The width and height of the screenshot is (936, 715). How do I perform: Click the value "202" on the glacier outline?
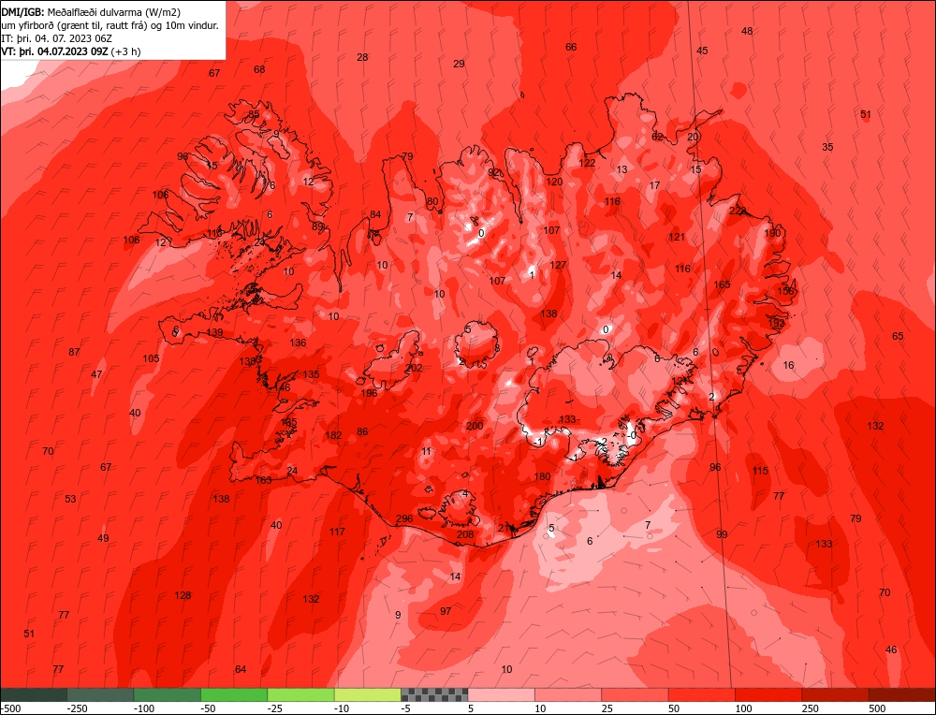[414, 368]
